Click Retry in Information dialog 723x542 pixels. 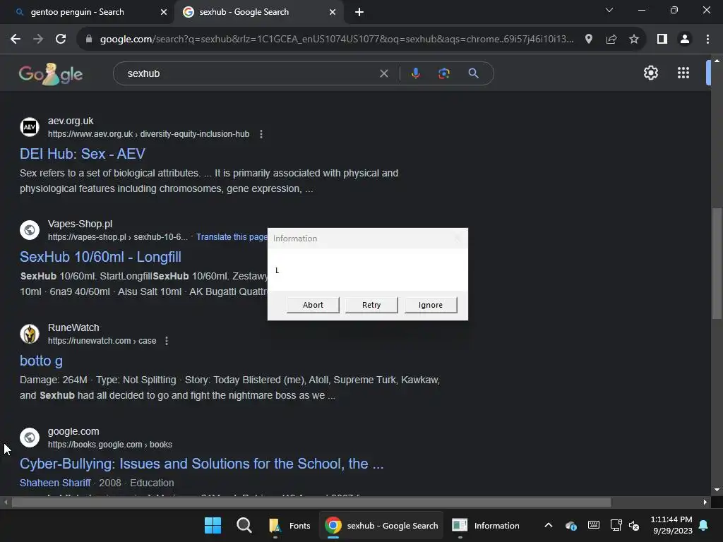371,305
